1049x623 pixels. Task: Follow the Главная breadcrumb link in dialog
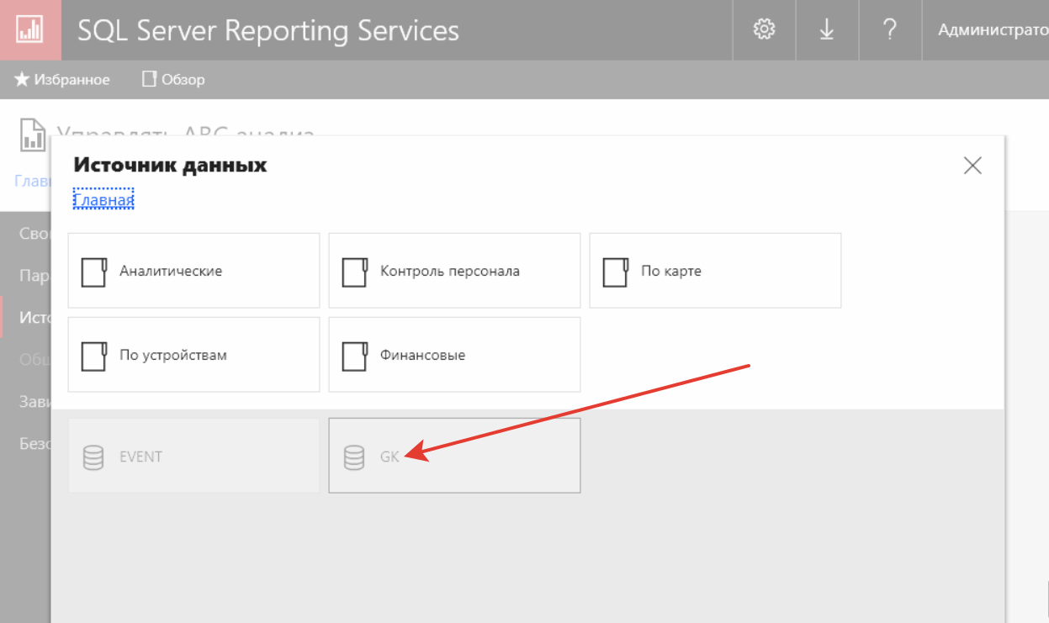click(103, 200)
